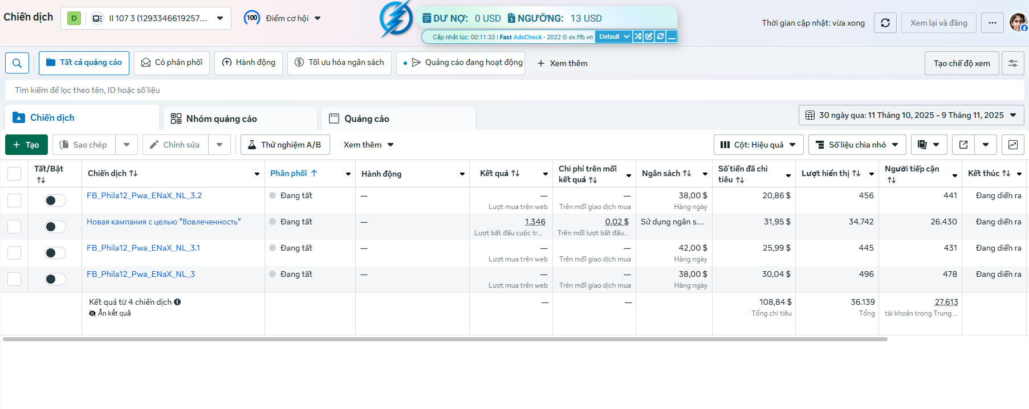Sort the Lượt hiển thị column

(x=856, y=173)
